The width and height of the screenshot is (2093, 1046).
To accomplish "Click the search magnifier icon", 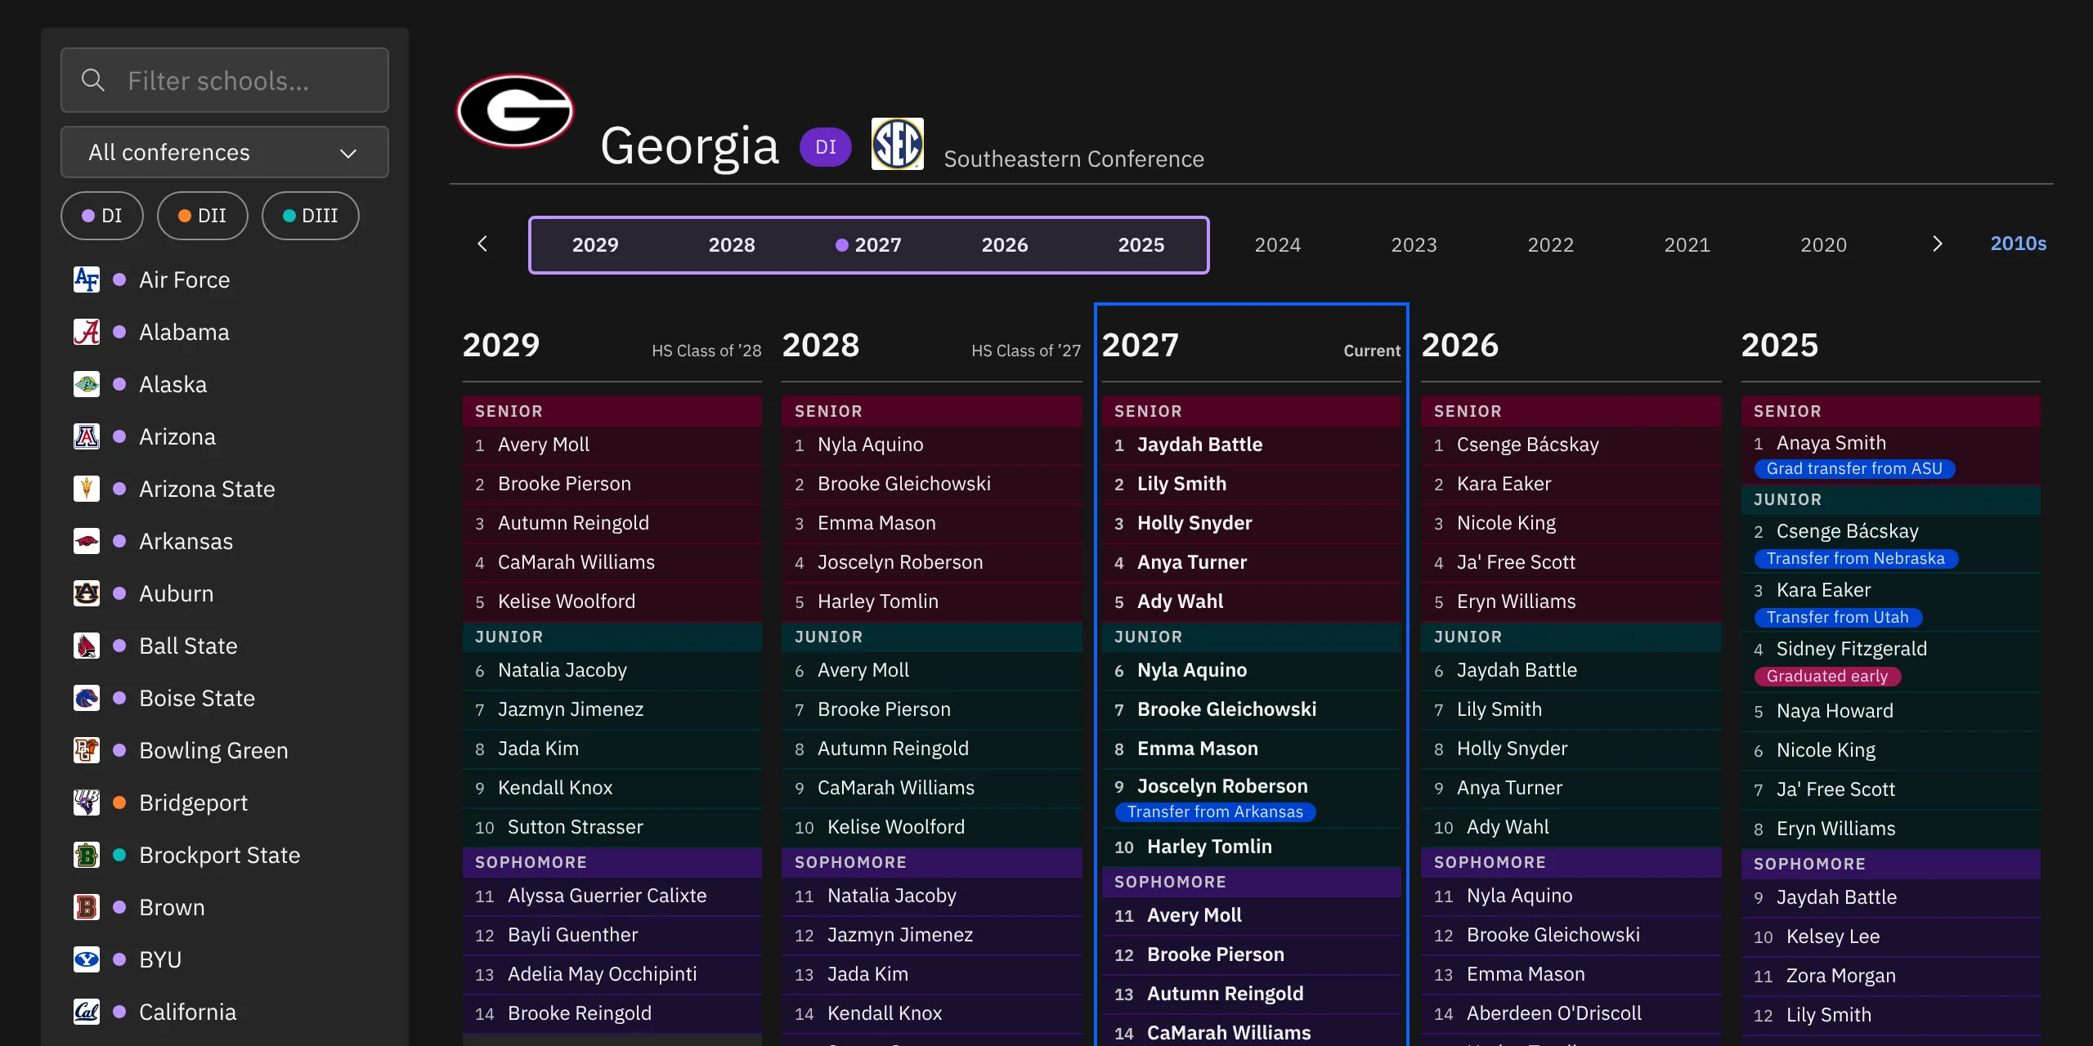I will pos(93,80).
